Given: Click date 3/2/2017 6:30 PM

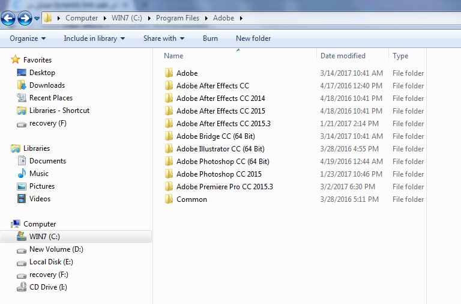Looking at the screenshot, I should coord(348,187).
